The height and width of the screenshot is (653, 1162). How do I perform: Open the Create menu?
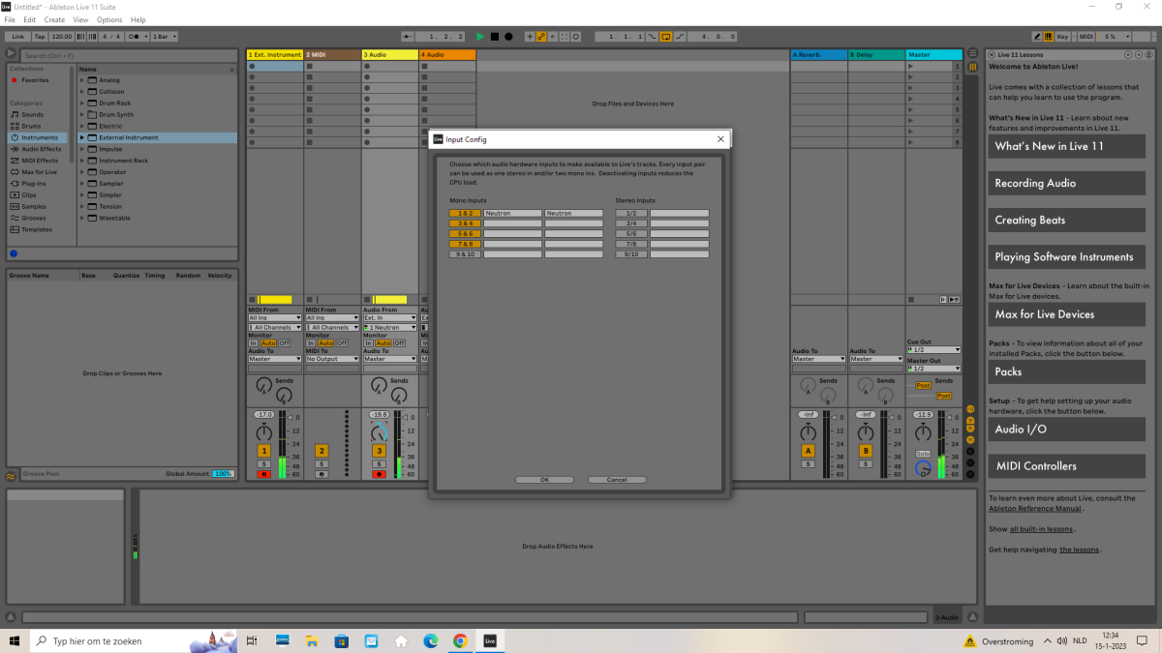pos(54,19)
